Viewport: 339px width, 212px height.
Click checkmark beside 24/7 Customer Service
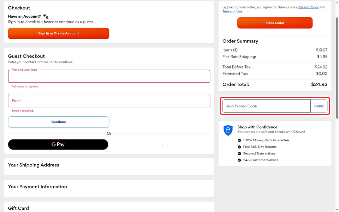239,160
